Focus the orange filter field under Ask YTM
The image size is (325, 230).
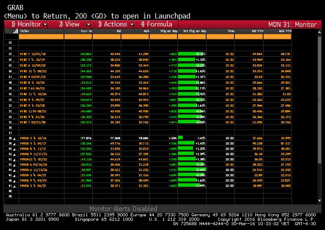click(x=277, y=37)
